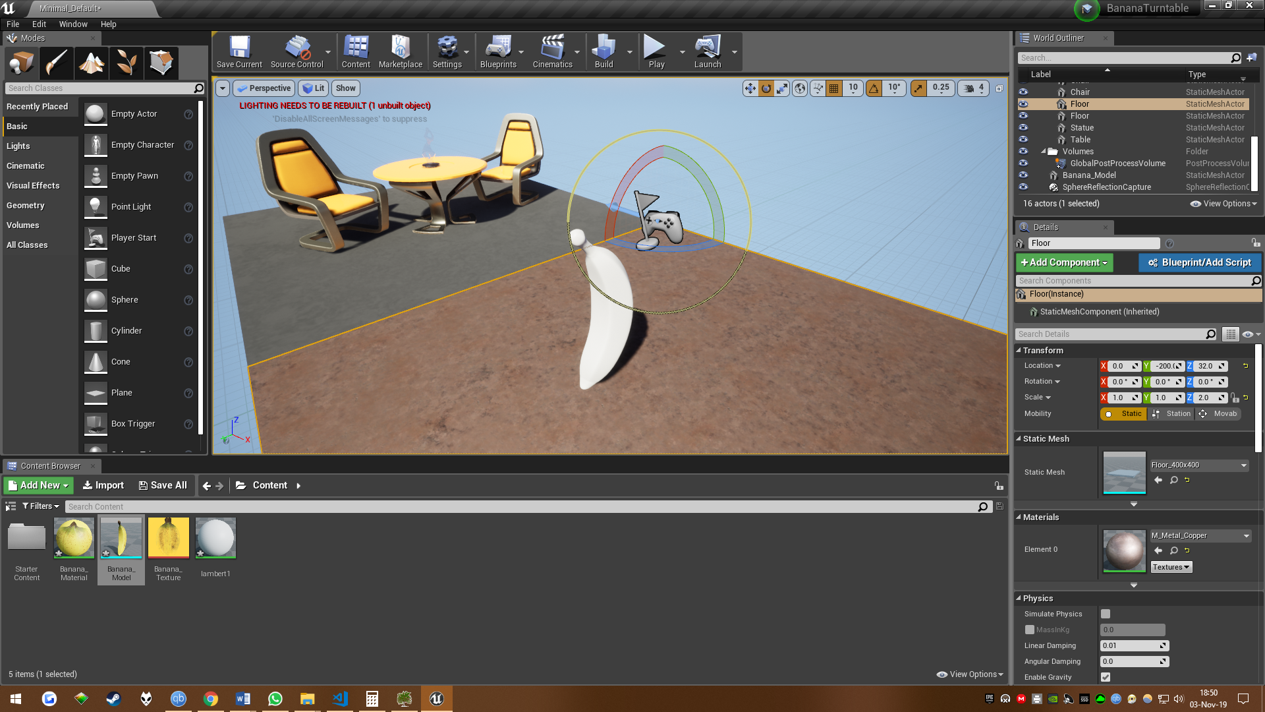Click the Add Component button

click(1064, 262)
